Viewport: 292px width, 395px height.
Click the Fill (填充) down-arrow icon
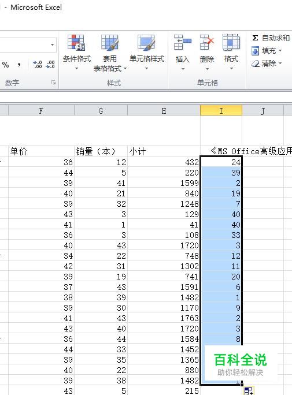pyautogui.click(x=255, y=51)
